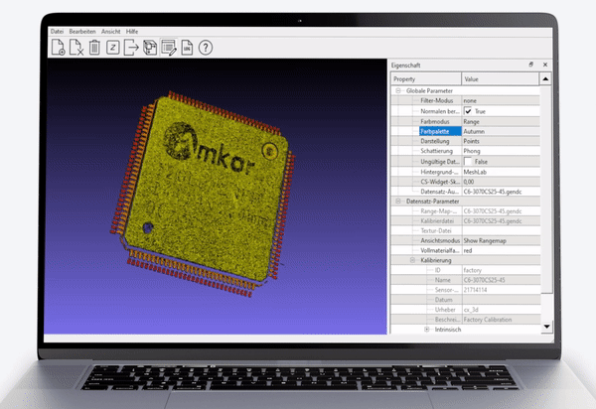596x409 pixels.
Task: Select the Datum property row
Action: point(466,300)
